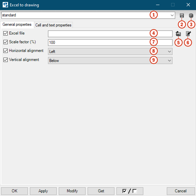Click the save settings floppy disk icon
Viewport: 196px width, 196px height.
coord(182,15)
